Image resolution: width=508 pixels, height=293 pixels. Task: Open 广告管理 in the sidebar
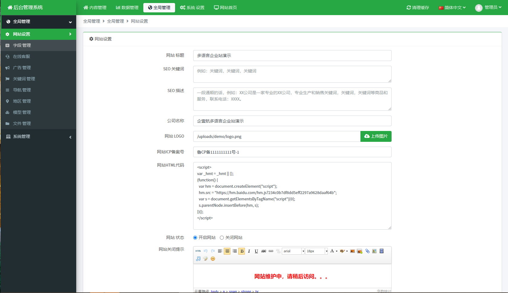point(38,68)
